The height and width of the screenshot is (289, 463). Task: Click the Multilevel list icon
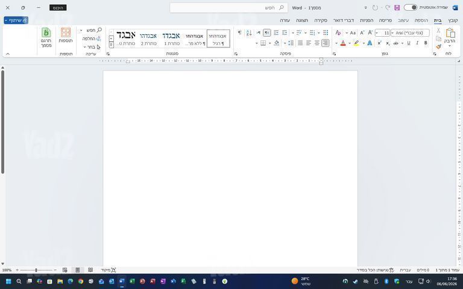pyautogui.click(x=299, y=33)
